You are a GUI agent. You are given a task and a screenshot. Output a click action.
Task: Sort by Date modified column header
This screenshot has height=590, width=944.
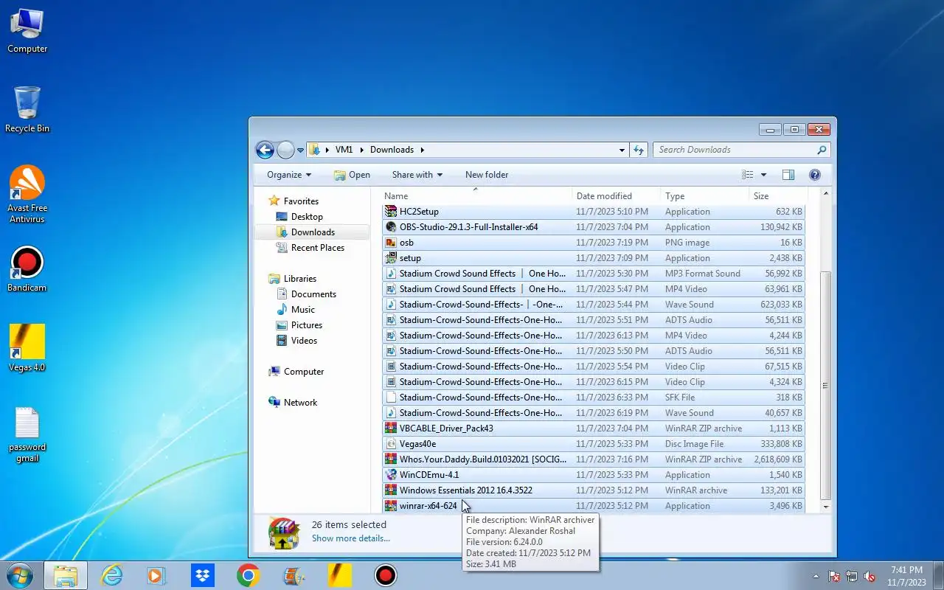(617, 196)
